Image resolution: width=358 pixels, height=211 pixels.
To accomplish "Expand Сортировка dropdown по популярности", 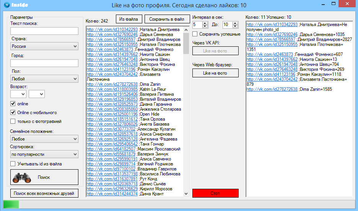I will [44, 154].
